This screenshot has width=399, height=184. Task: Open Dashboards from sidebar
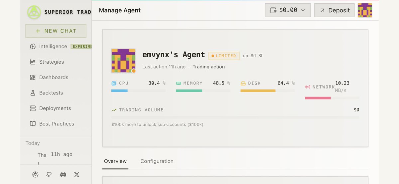pyautogui.click(x=54, y=77)
